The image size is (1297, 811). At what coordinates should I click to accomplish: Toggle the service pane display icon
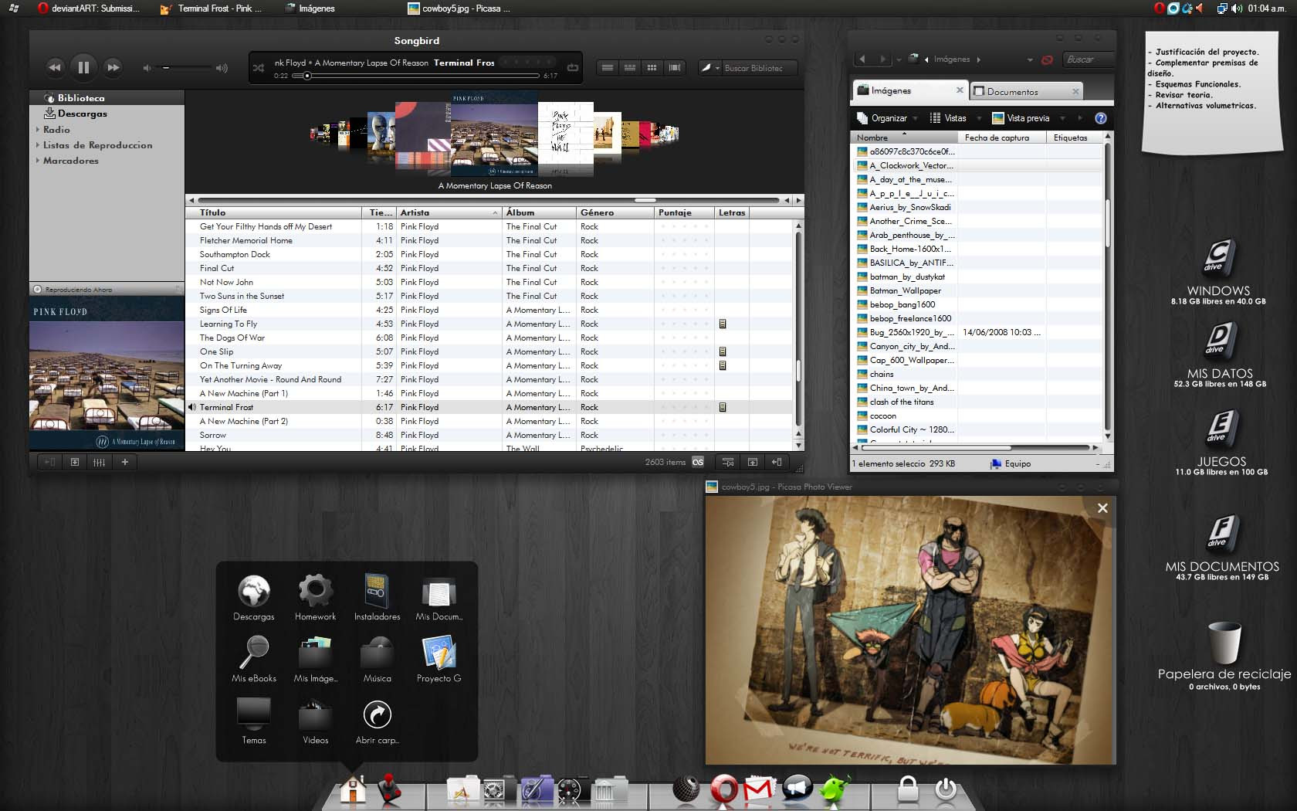click(x=49, y=462)
